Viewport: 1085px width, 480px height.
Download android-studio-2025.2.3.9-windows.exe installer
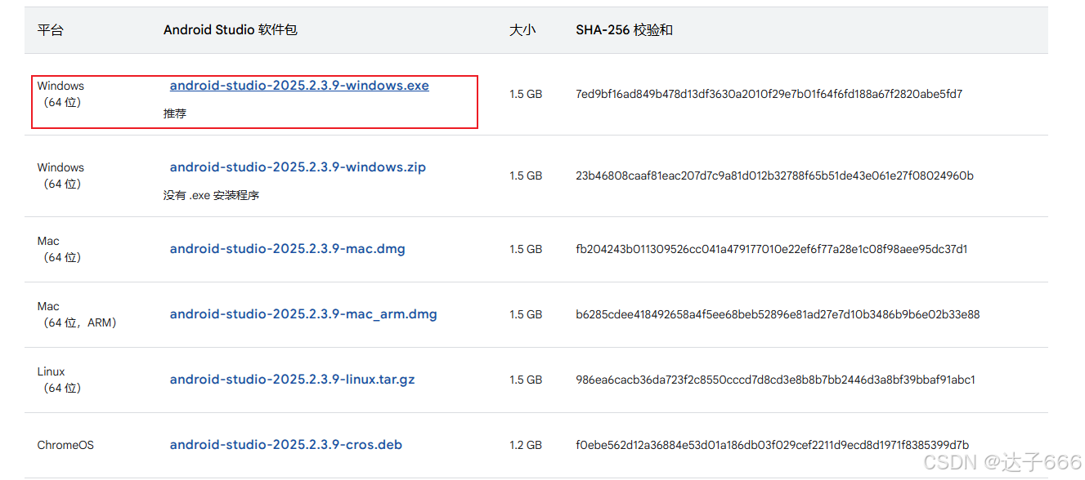299,86
